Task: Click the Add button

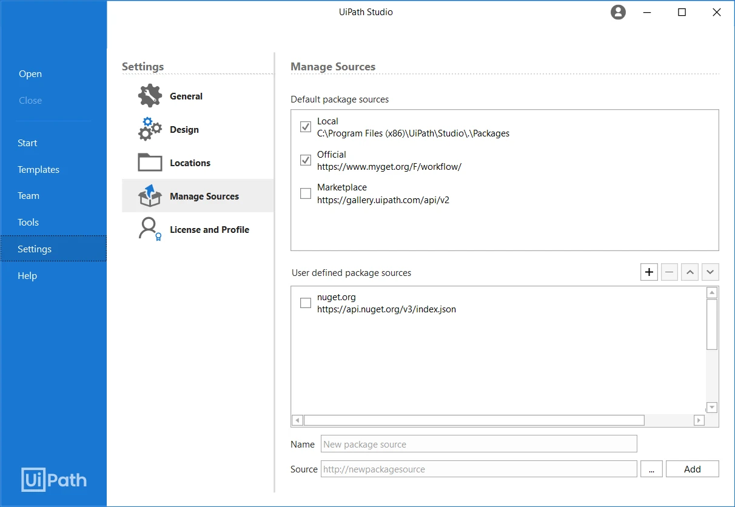Action: 692,469
